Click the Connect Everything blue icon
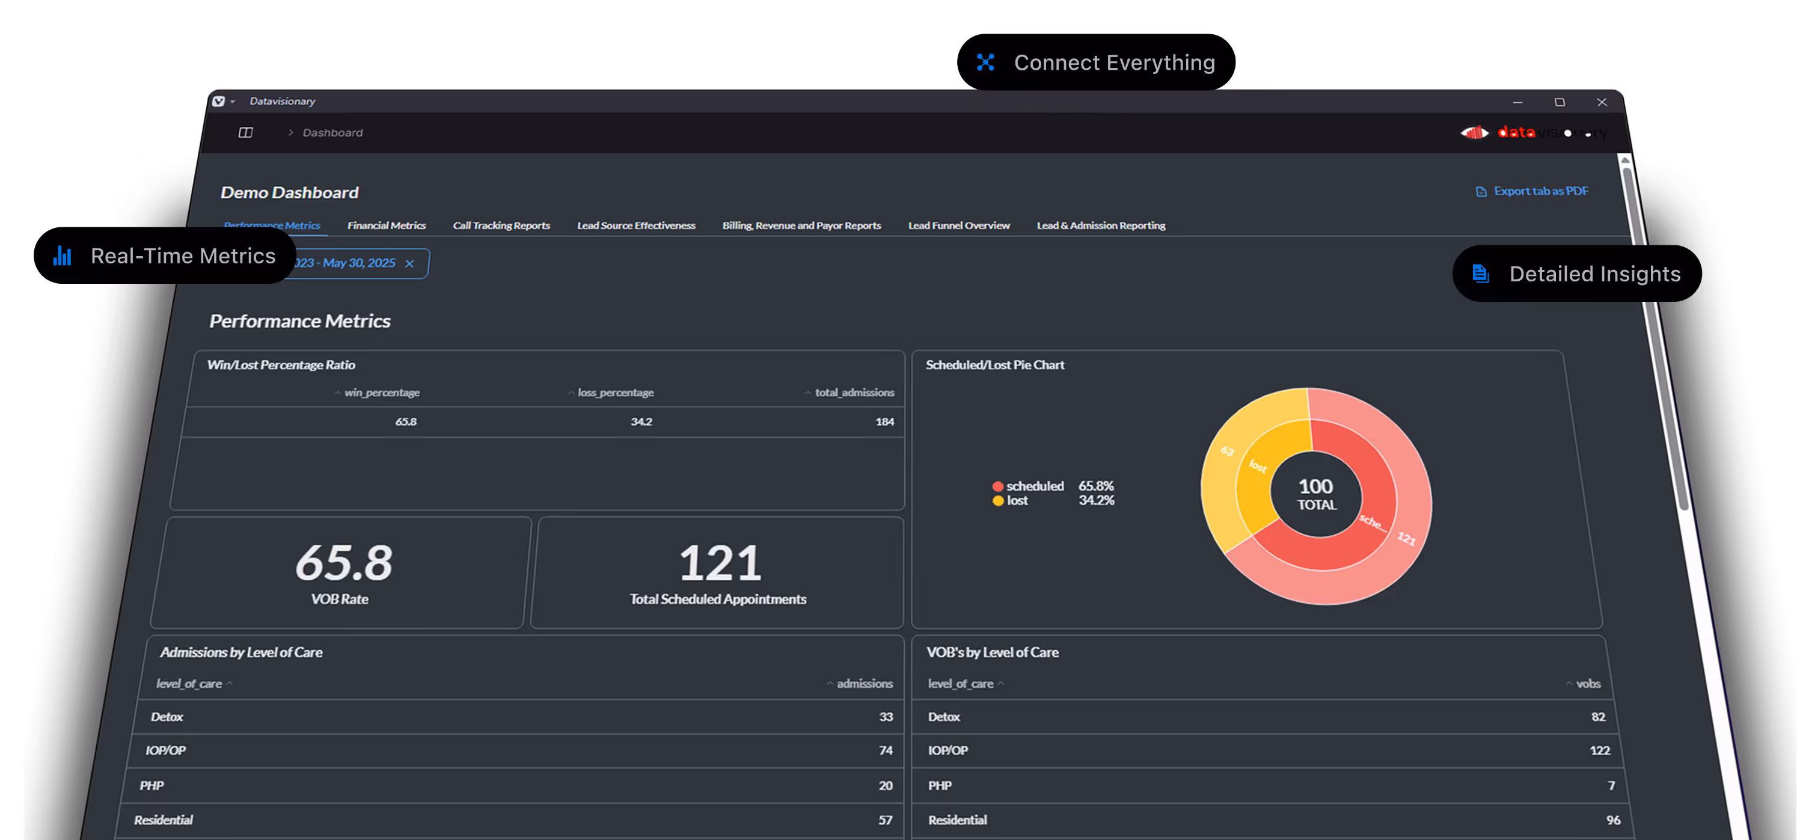The image size is (1797, 840). point(985,63)
